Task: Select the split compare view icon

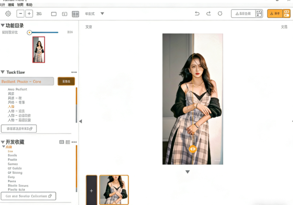Action: (x=64, y=14)
